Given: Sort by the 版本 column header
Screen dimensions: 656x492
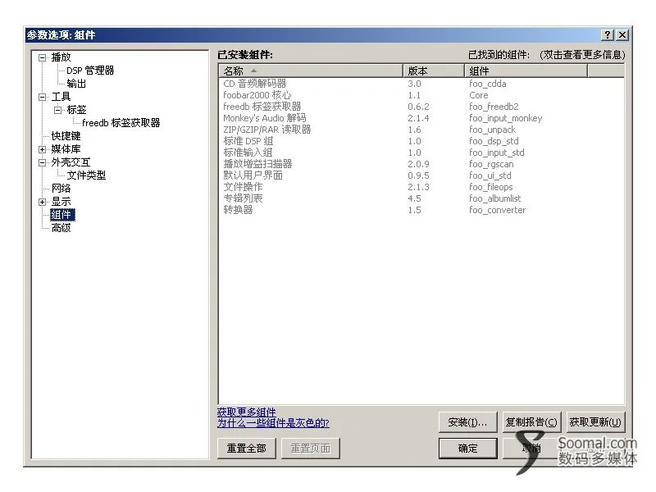Looking at the screenshot, I should point(434,71).
